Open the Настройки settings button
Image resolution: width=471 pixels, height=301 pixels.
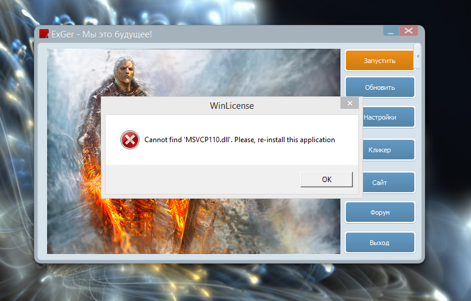(x=389, y=117)
